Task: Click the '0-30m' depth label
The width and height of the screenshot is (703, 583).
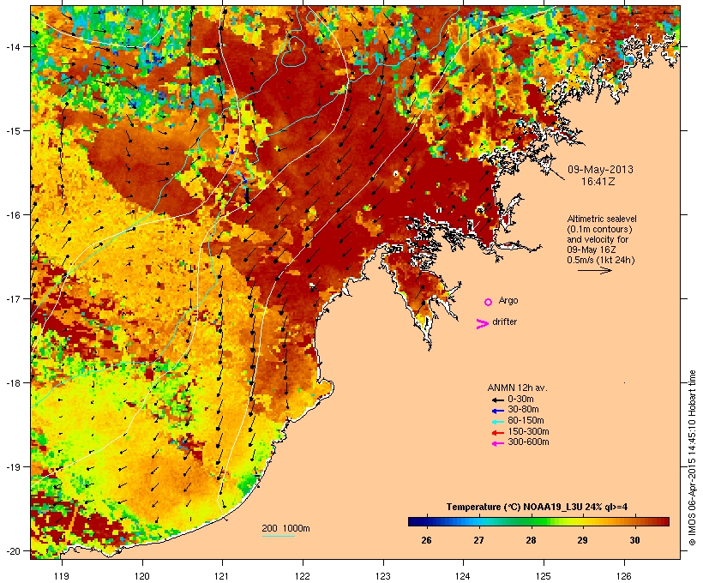Action: coord(520,400)
